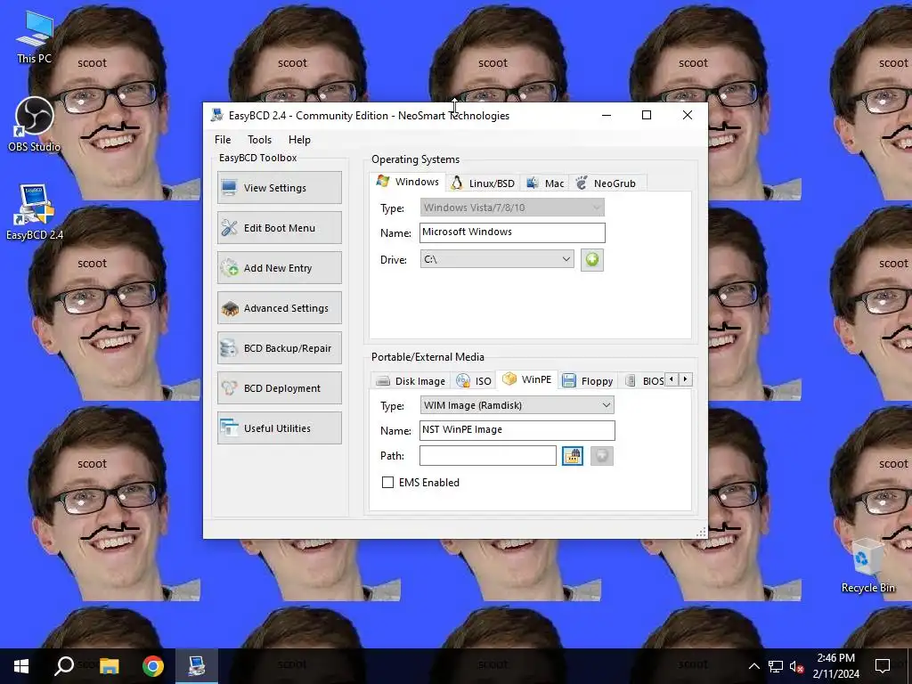Show hidden tray icons chevron
The image size is (912, 684).
pos(753,666)
